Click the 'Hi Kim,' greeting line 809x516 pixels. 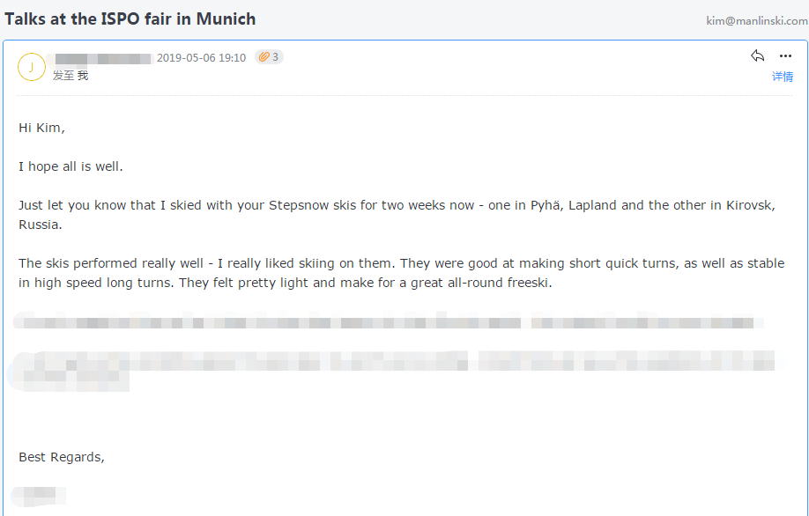[41, 128]
